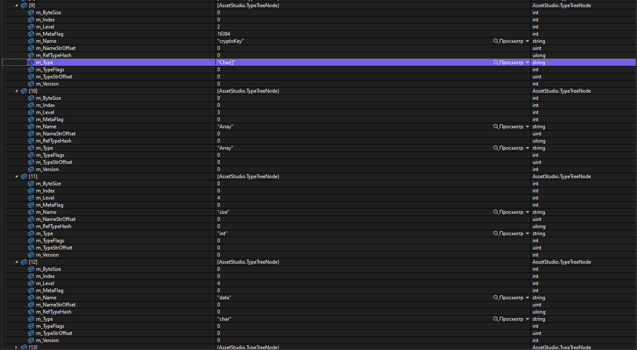The image size is (637, 350).
Task: Select the "cryptoKey" string value
Action: (x=230, y=41)
